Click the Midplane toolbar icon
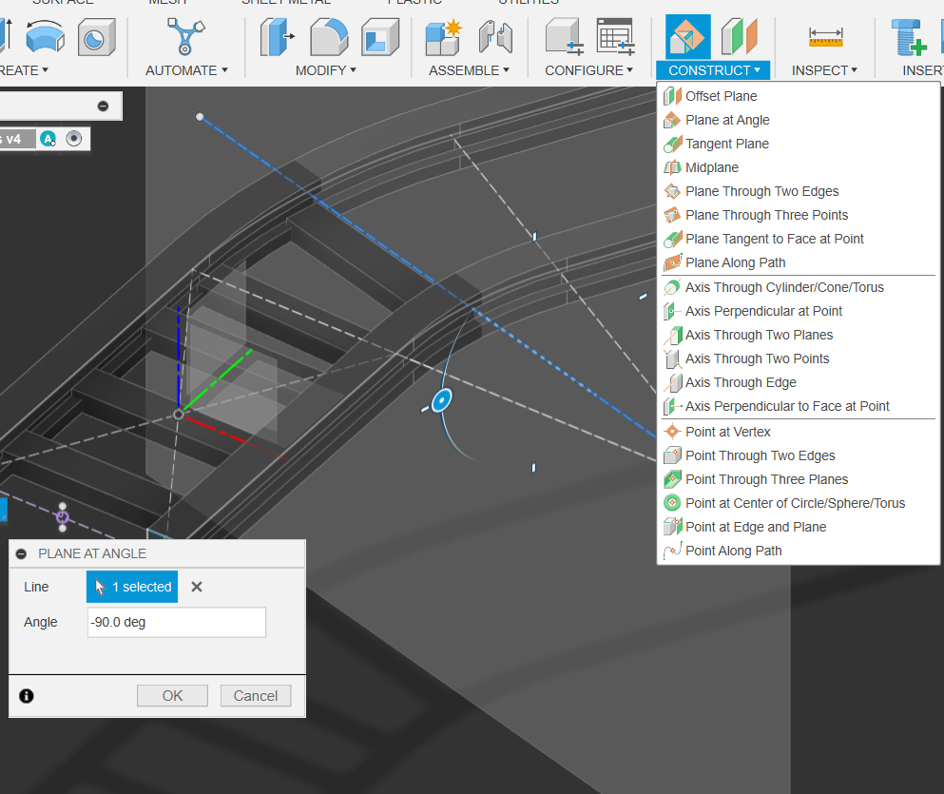The image size is (944, 794). tap(740, 37)
